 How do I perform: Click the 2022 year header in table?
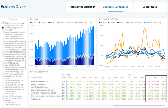click(129, 75)
